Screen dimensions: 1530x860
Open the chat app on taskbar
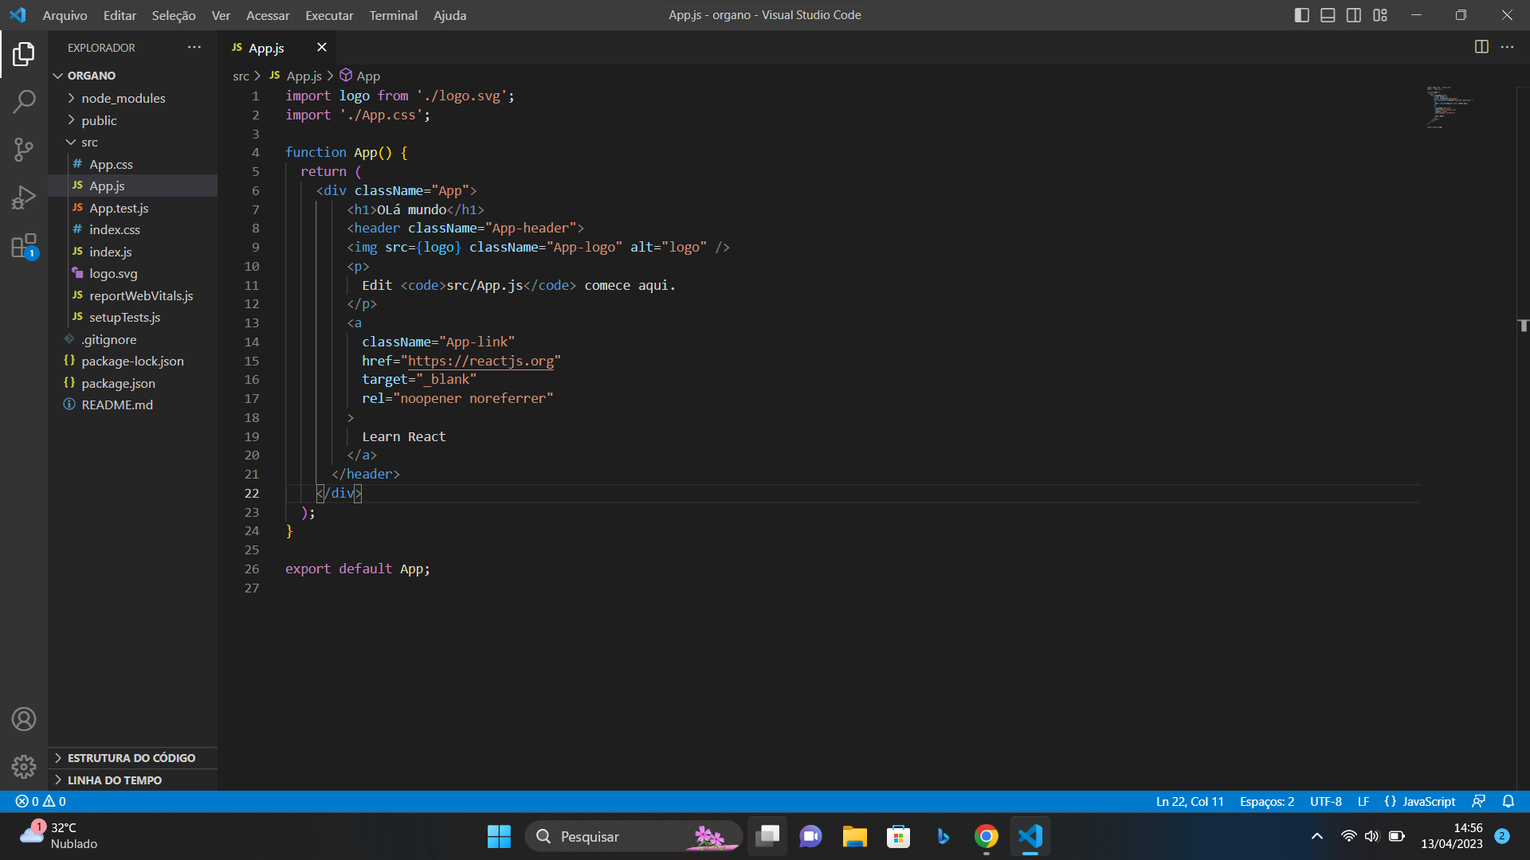[x=810, y=836]
